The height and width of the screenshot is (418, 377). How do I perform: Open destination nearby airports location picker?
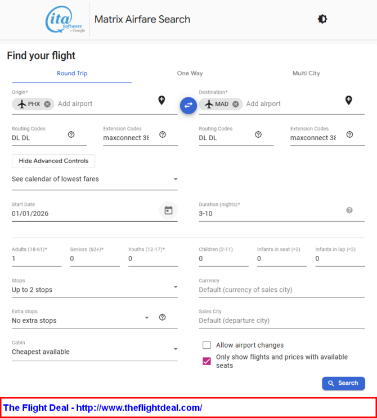tap(348, 100)
